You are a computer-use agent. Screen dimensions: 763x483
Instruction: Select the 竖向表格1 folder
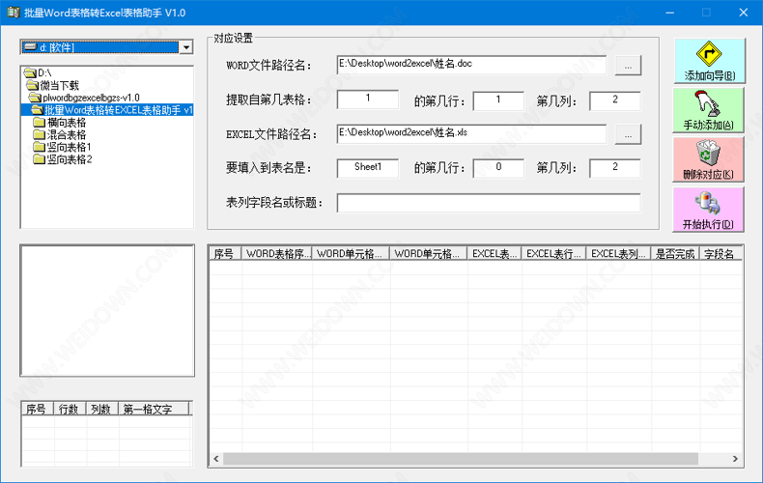(62, 147)
